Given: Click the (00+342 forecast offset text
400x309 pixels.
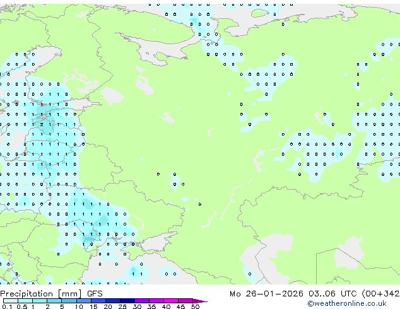Looking at the screenshot, I should (x=380, y=294).
